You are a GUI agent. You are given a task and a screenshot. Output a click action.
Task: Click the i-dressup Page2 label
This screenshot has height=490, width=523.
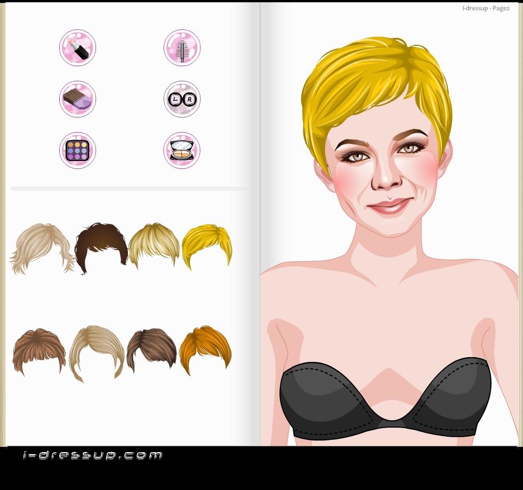(x=485, y=9)
